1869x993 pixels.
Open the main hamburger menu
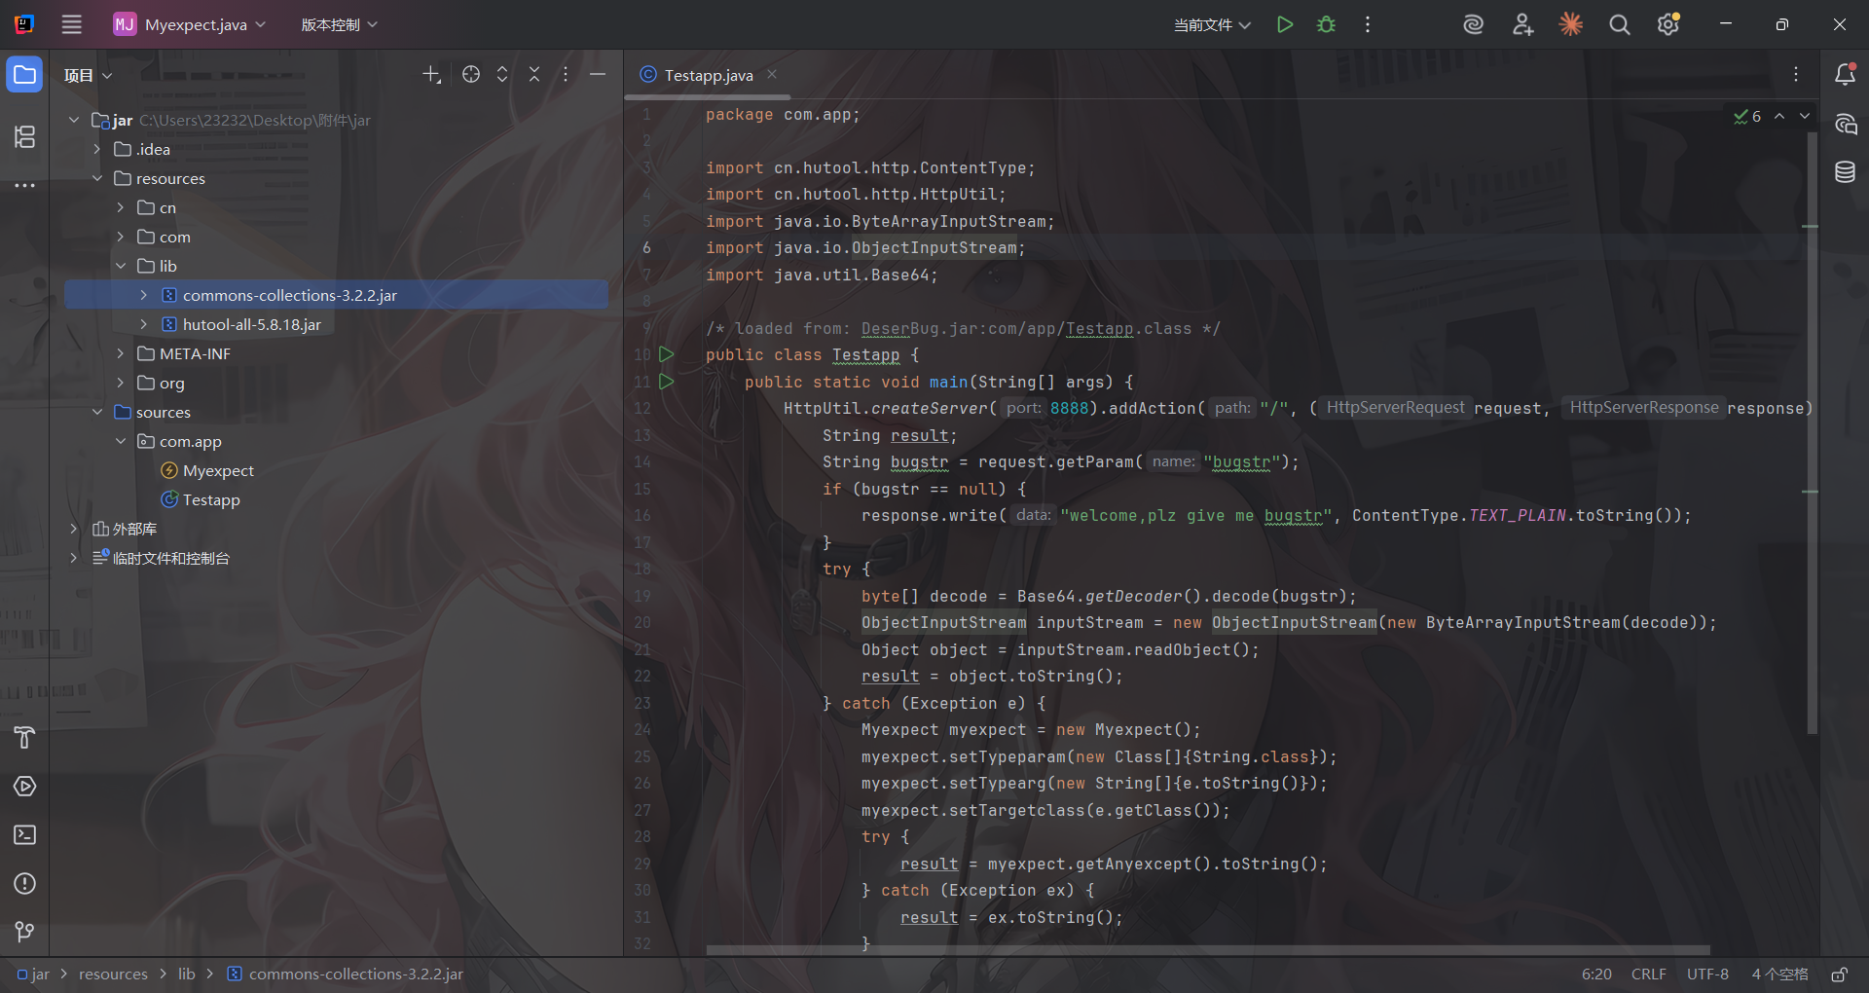[72, 24]
